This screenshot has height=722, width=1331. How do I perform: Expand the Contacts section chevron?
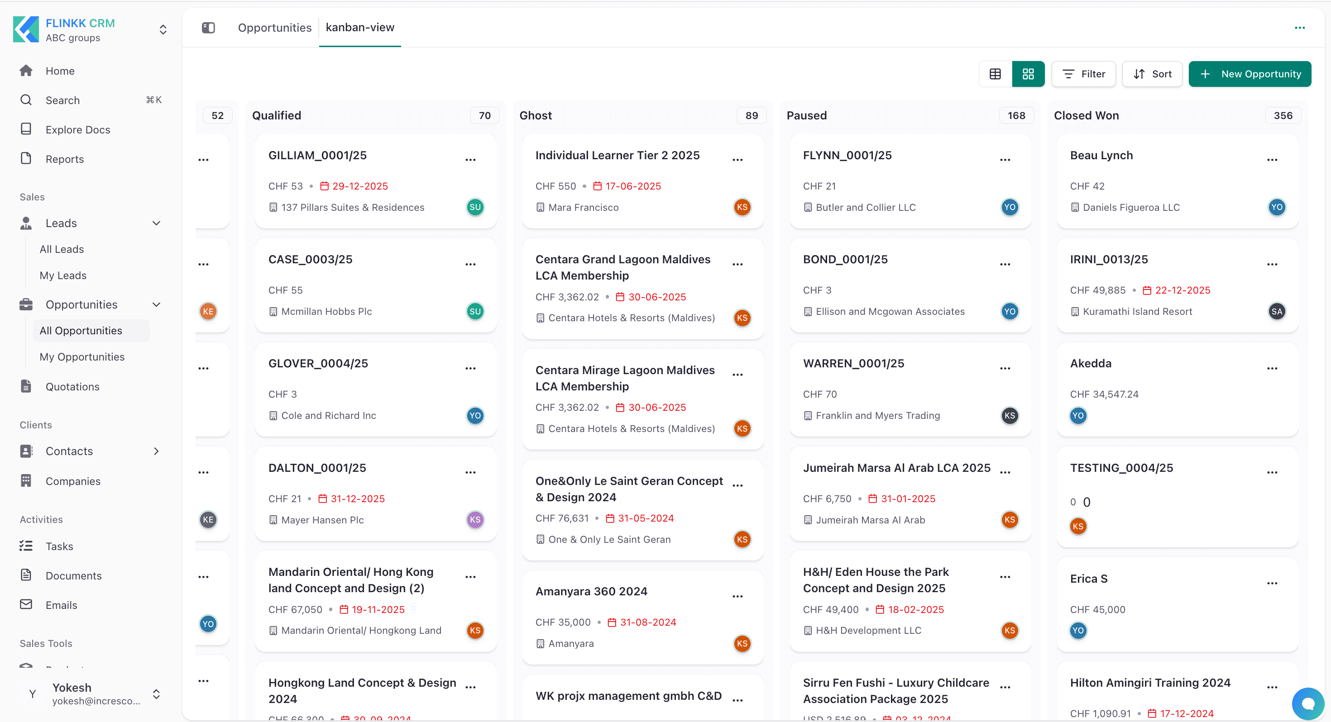click(x=156, y=451)
